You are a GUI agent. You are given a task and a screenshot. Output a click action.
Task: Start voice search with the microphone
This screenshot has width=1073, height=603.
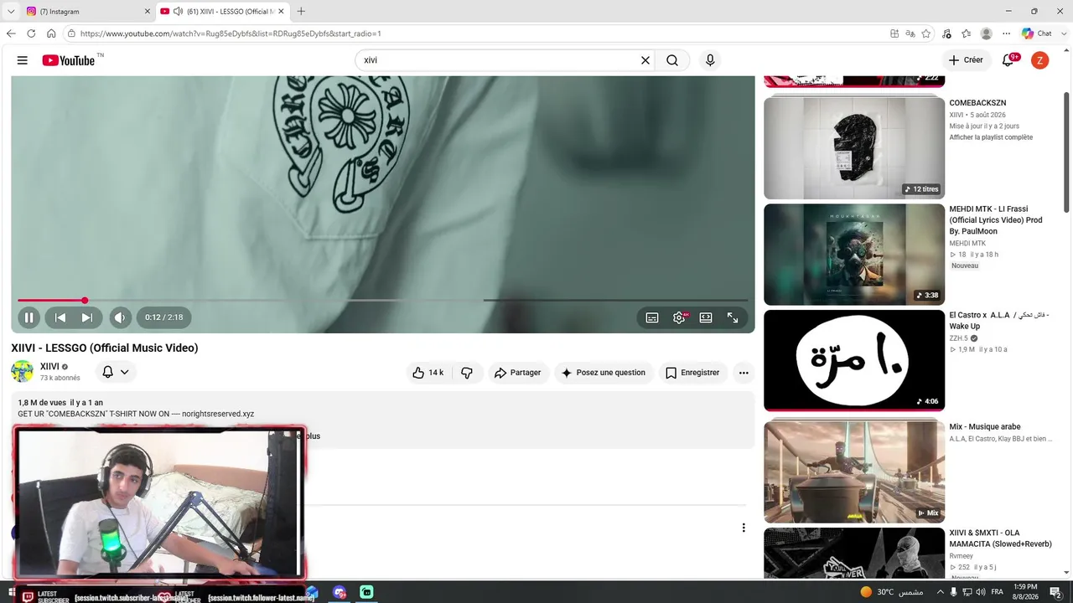(710, 60)
